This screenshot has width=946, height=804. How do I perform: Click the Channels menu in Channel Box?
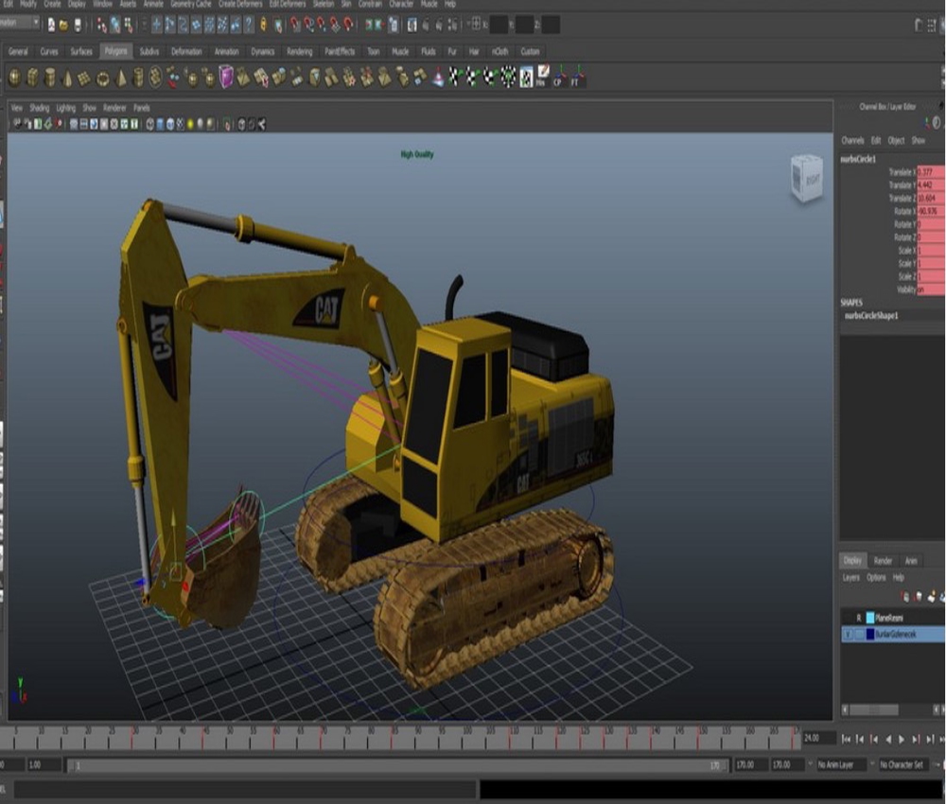852,140
